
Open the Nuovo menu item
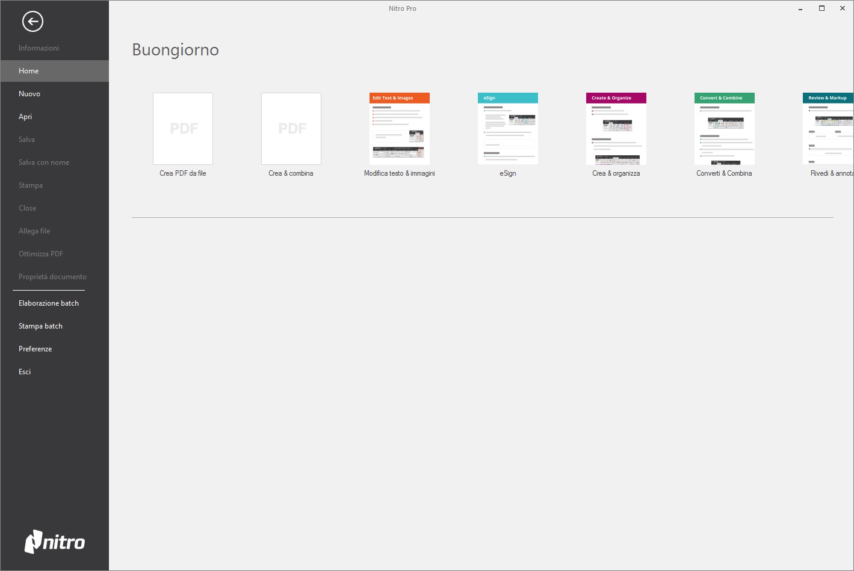54,94
